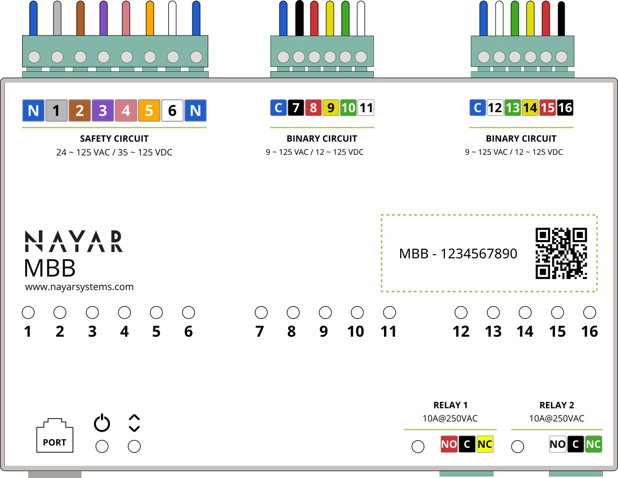Click the LED circle above number 2
Viewport: 618px width, 478px height.
click(x=60, y=312)
